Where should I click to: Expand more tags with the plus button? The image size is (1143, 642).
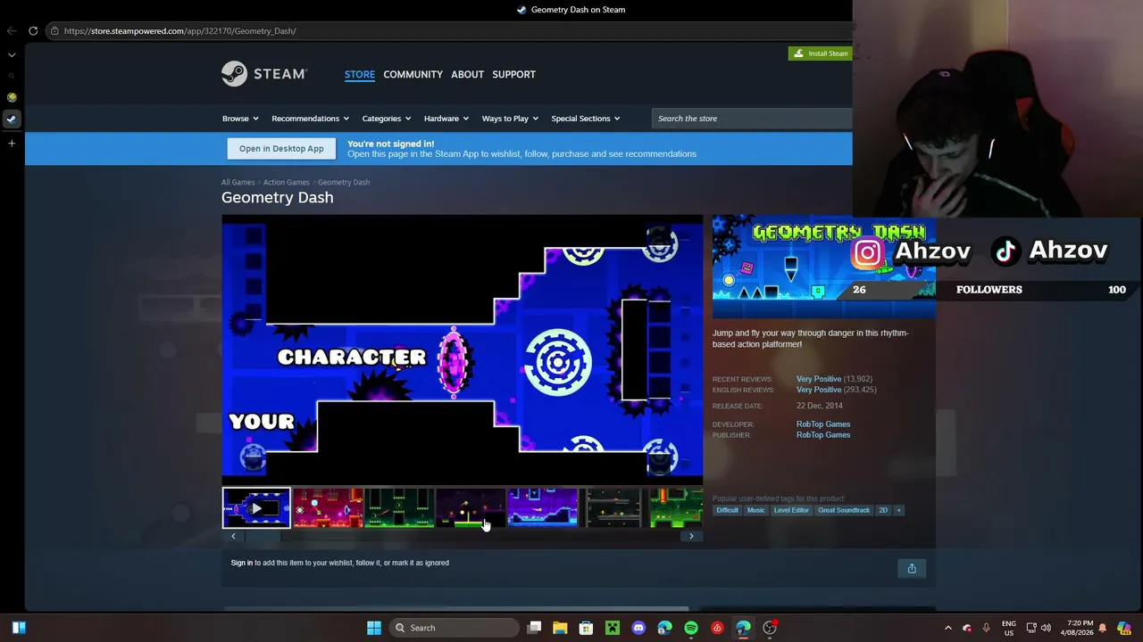[x=899, y=510]
